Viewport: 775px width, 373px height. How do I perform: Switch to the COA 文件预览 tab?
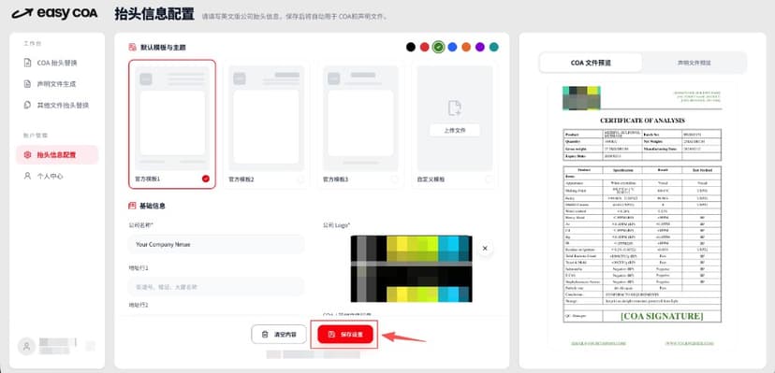click(591, 64)
